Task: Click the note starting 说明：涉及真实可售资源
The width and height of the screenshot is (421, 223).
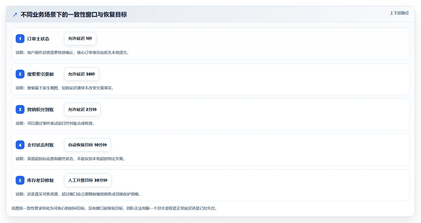Action: (78, 194)
